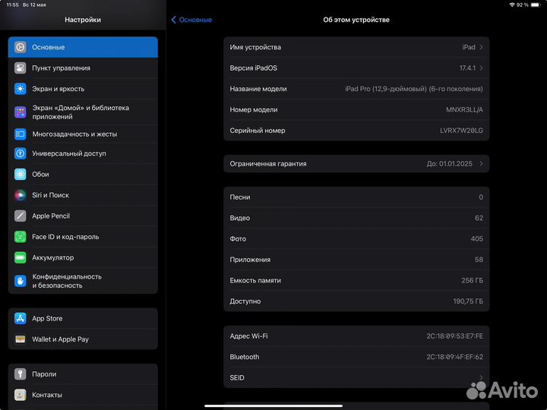Tap the SEID row label

237,377
